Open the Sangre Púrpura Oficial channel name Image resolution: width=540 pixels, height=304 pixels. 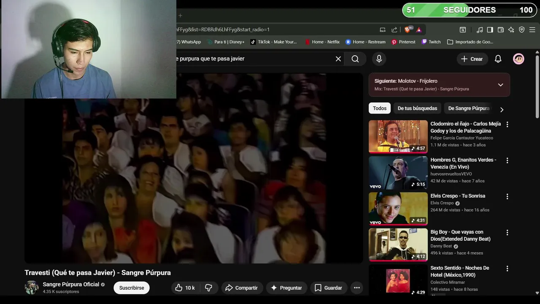(71, 285)
